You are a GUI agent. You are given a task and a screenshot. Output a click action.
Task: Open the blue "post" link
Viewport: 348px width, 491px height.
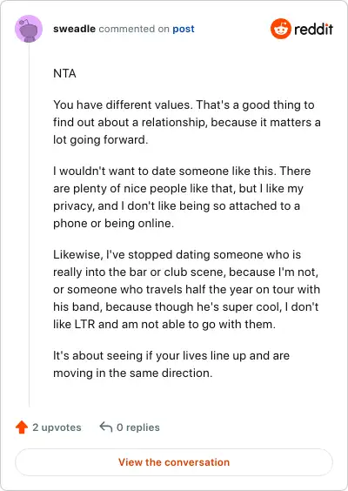(x=184, y=29)
